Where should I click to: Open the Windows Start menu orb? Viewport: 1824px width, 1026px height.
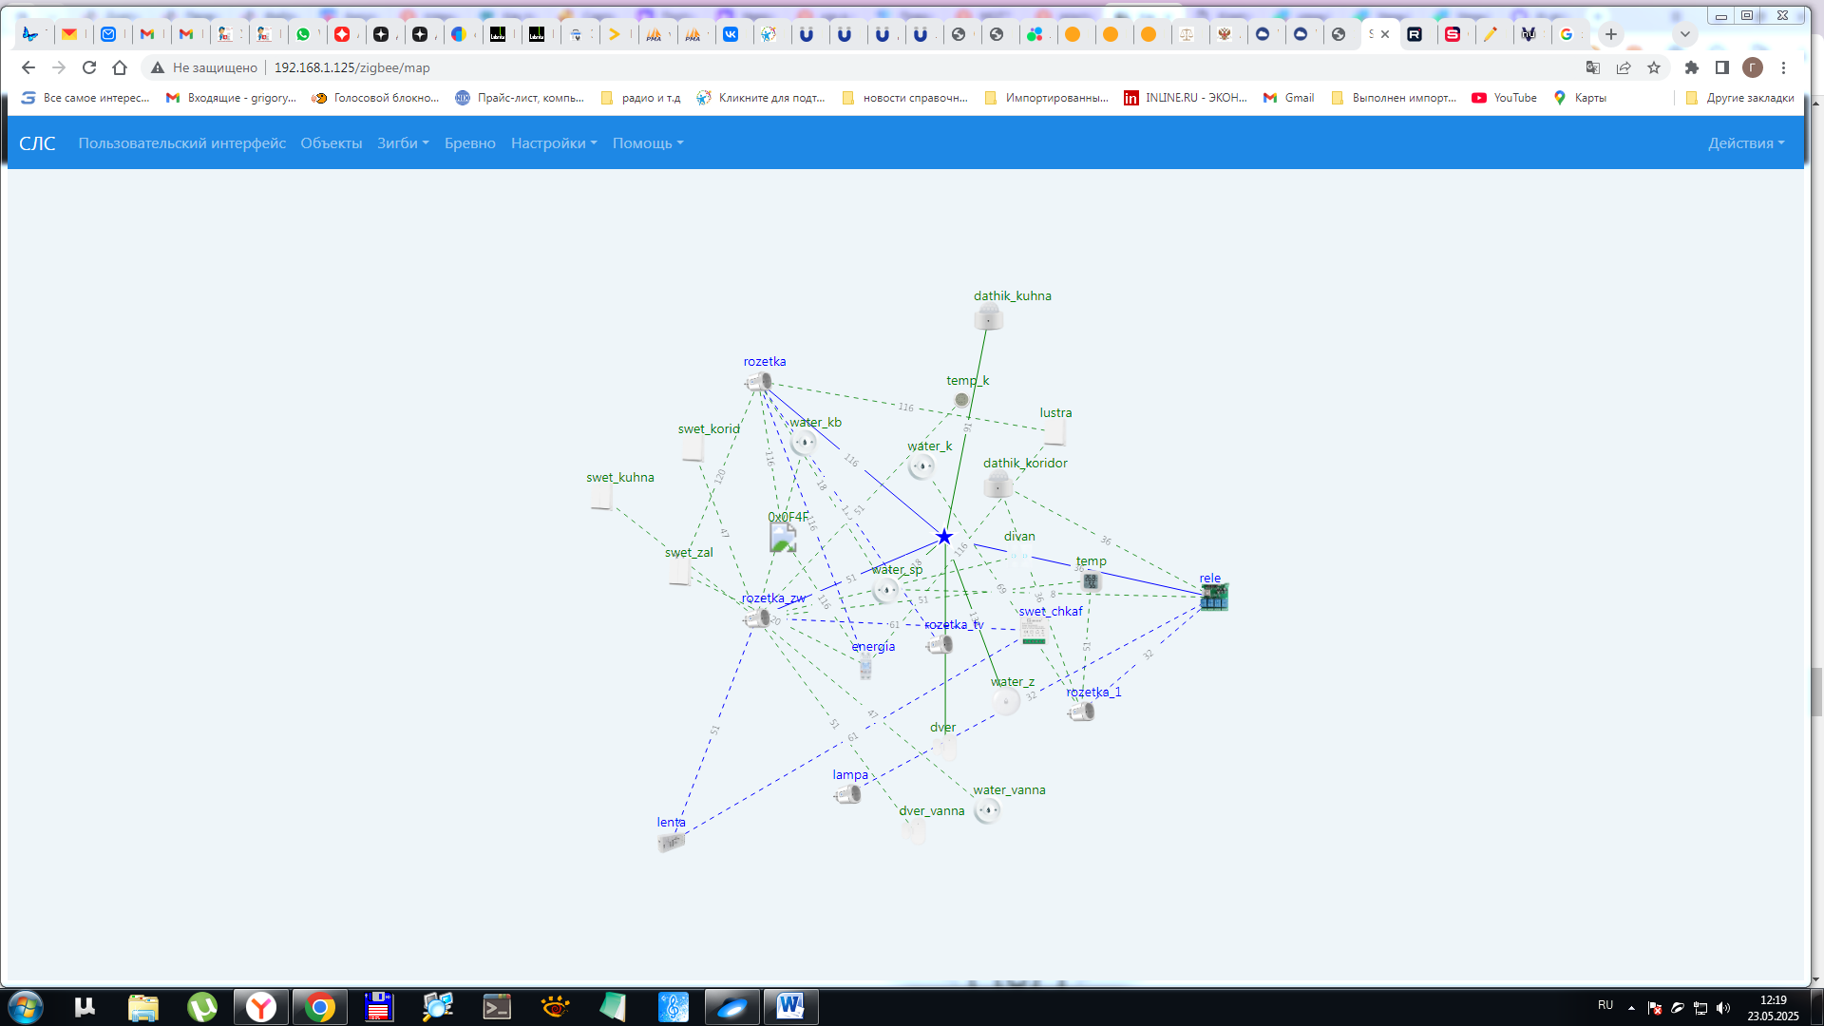[25, 1006]
